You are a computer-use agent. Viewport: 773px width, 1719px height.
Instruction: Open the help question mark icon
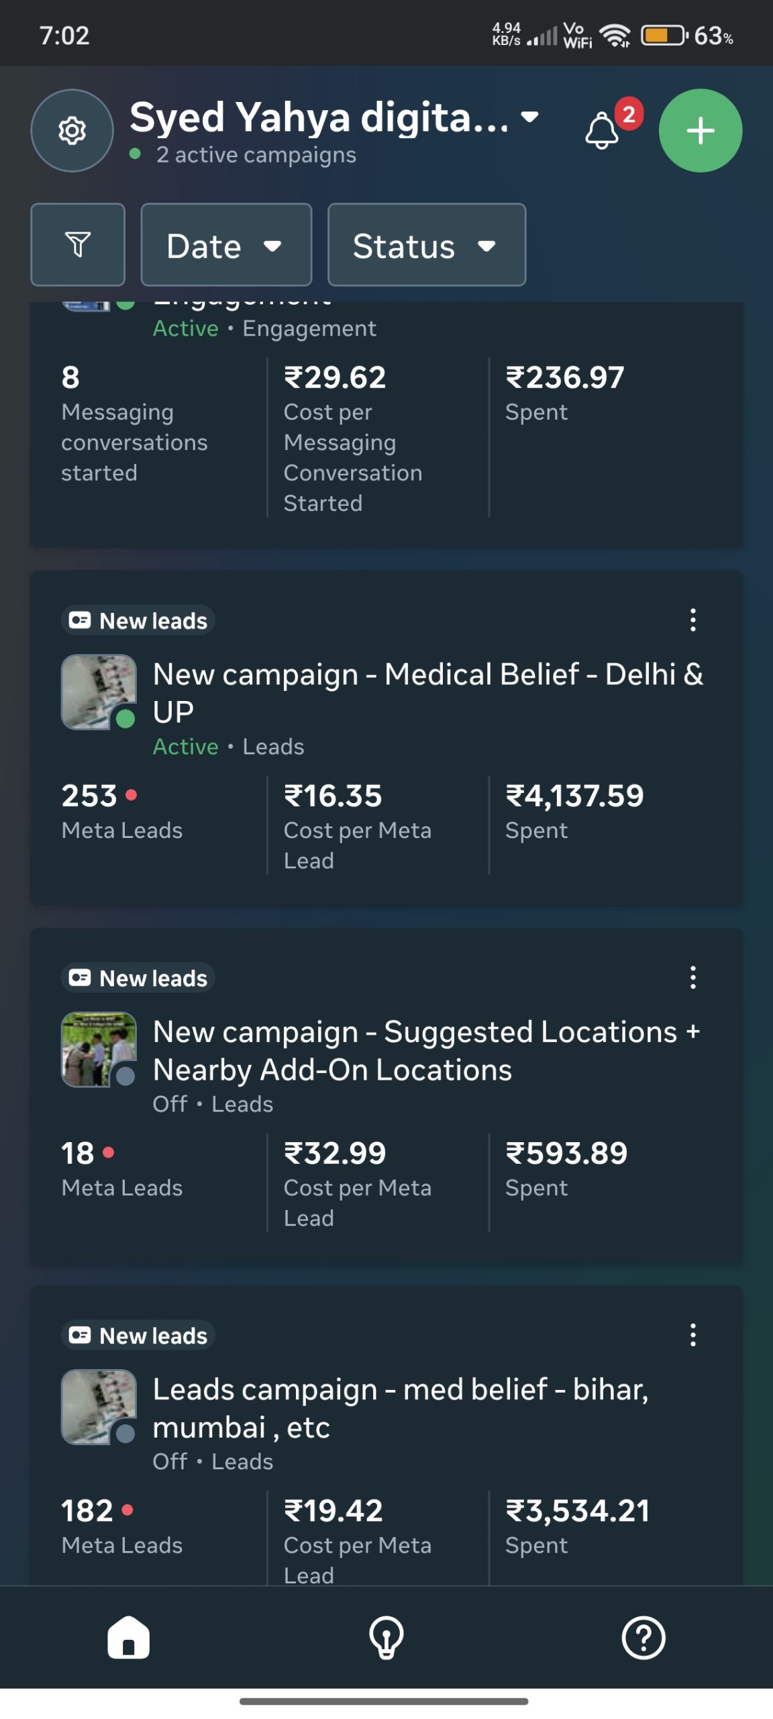(x=643, y=1637)
